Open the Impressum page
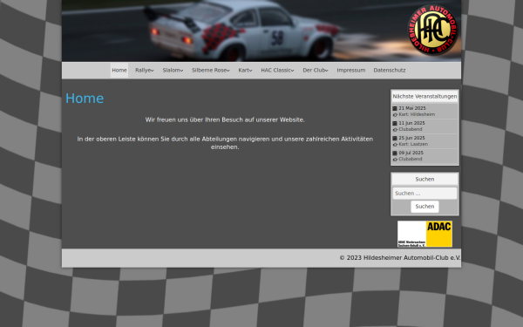Screen dimensions: 523x327 tap(351, 71)
